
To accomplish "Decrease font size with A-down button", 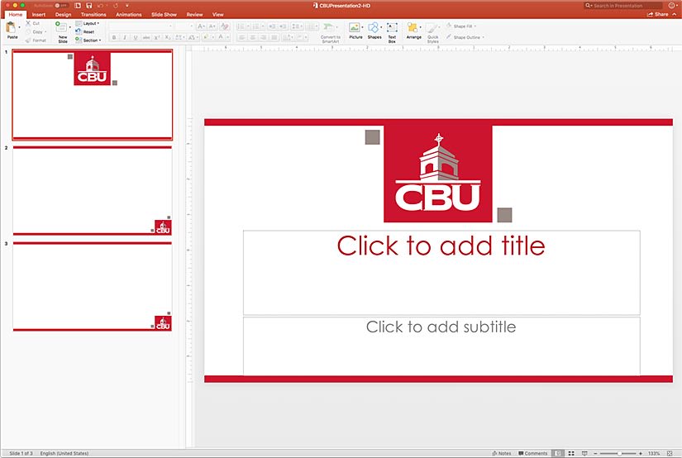I will 212,26.
